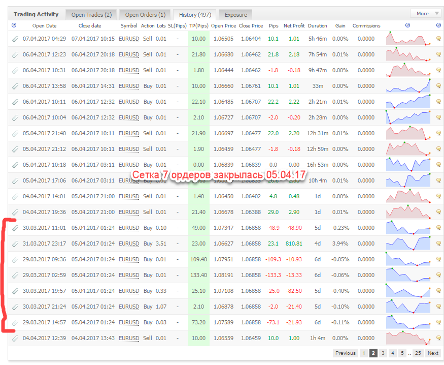
Task: Open EURUSD link in 06.04.2017 13:58 row
Action: coord(129,86)
